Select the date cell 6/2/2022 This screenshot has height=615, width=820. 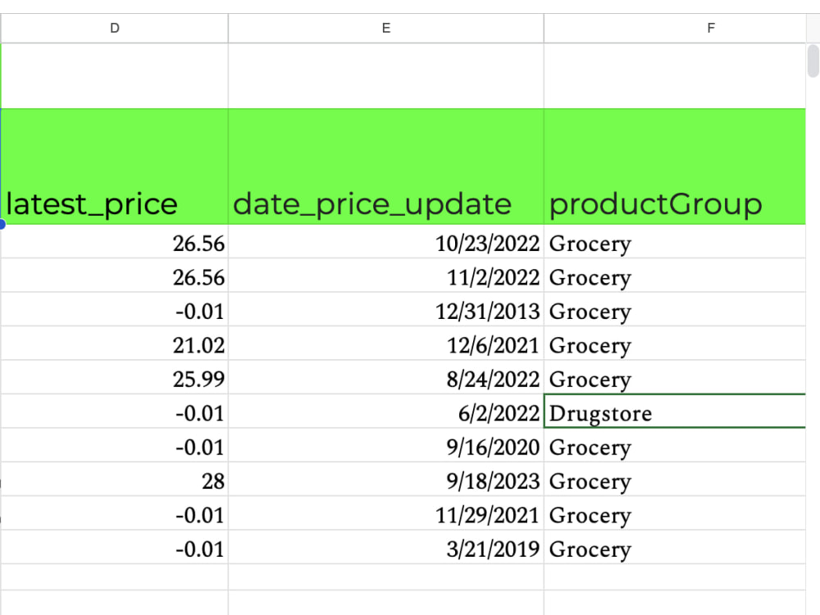pos(386,411)
